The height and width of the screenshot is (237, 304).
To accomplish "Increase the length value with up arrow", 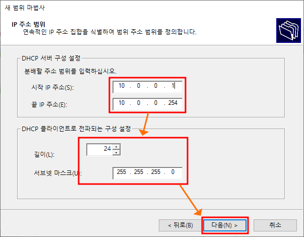I will coord(116,147).
